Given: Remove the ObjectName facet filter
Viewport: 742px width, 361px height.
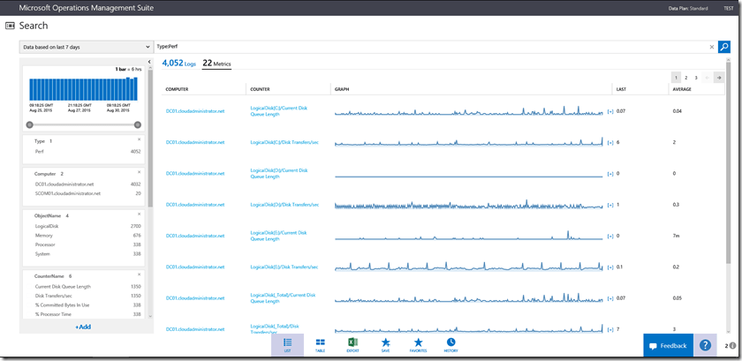Looking at the screenshot, I should tap(139, 214).
